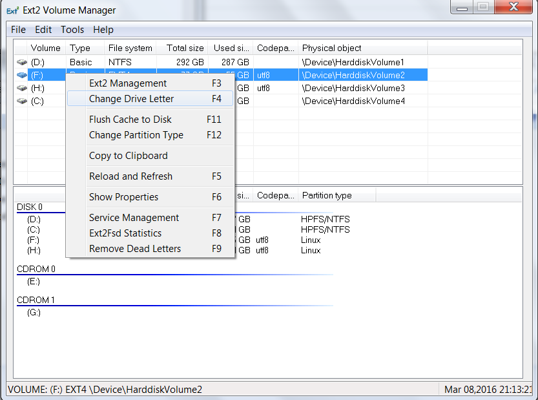The image size is (538, 400).
Task: Open the Edit menu
Action: (x=43, y=30)
